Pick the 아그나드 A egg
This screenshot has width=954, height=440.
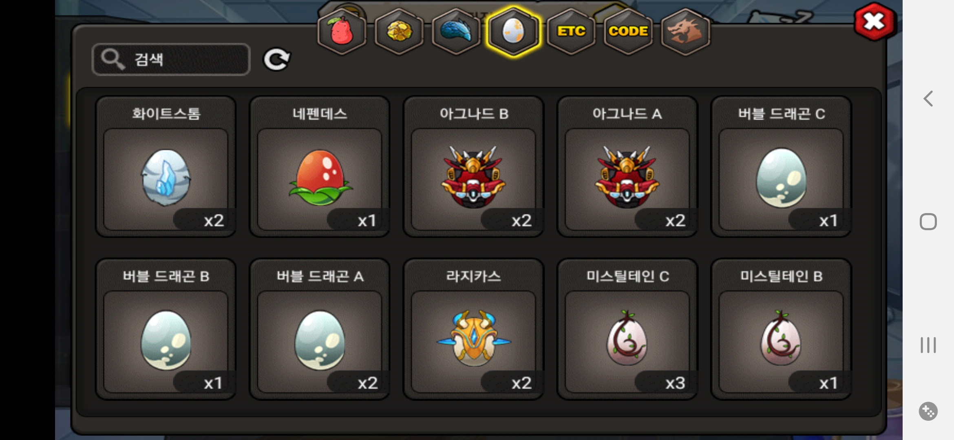pyautogui.click(x=627, y=167)
